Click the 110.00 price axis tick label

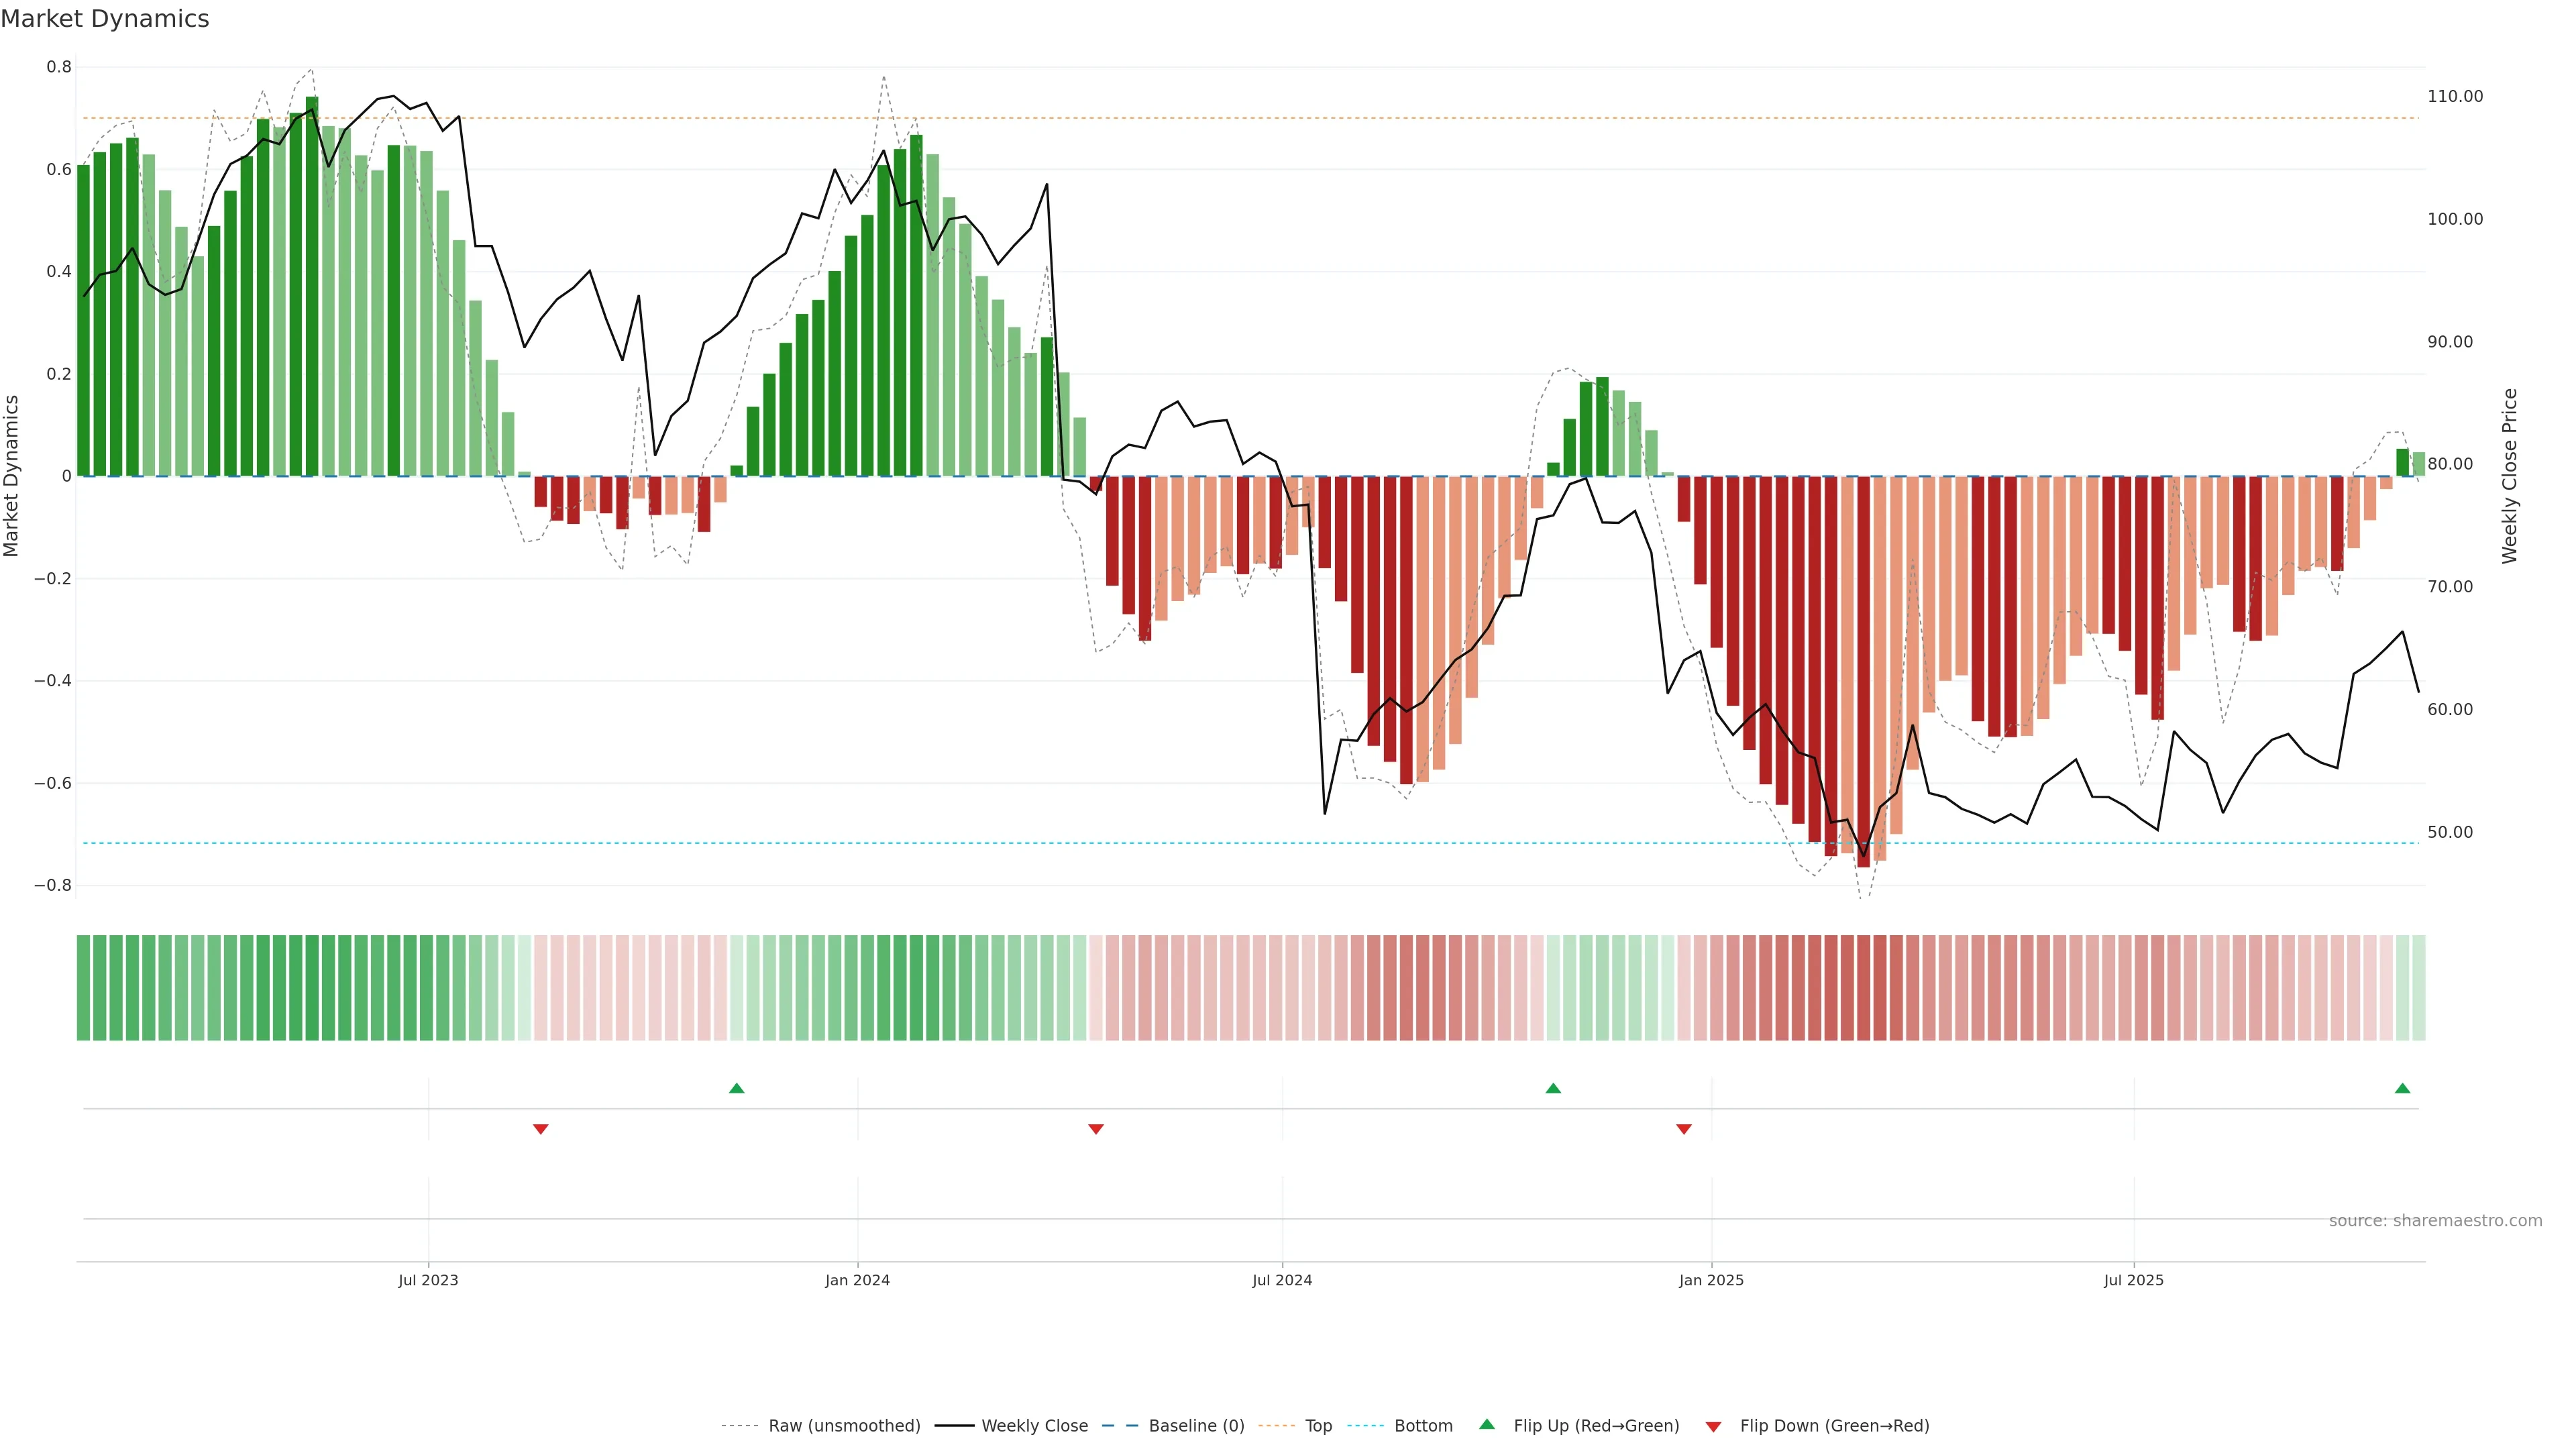click(x=2455, y=96)
